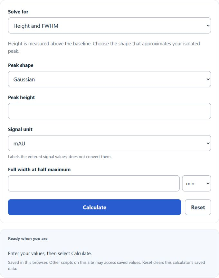Click the Reset button
Image resolution: width=219 pixels, height=278 pixels.
(198, 207)
